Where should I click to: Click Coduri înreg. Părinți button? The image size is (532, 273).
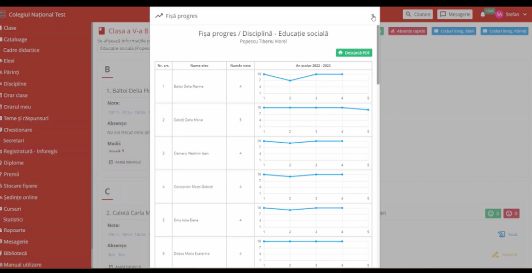tap(504, 31)
